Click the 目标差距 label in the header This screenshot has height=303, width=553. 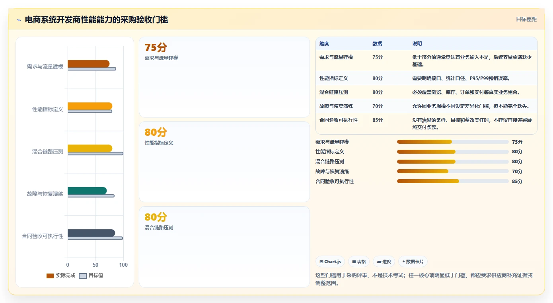click(x=526, y=19)
